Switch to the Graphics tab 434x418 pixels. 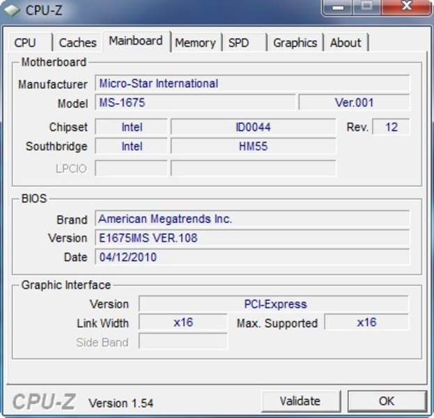click(295, 42)
